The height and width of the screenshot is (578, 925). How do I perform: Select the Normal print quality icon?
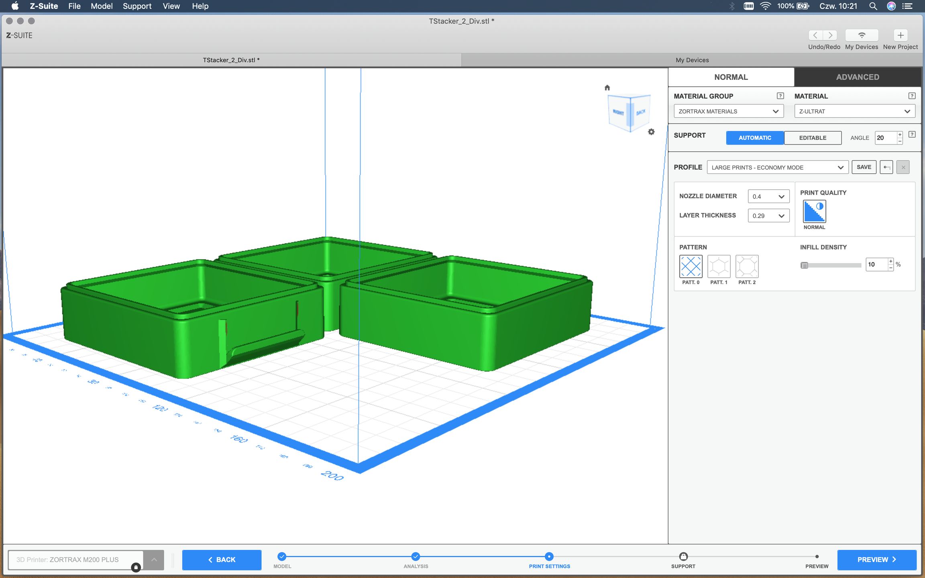point(814,211)
